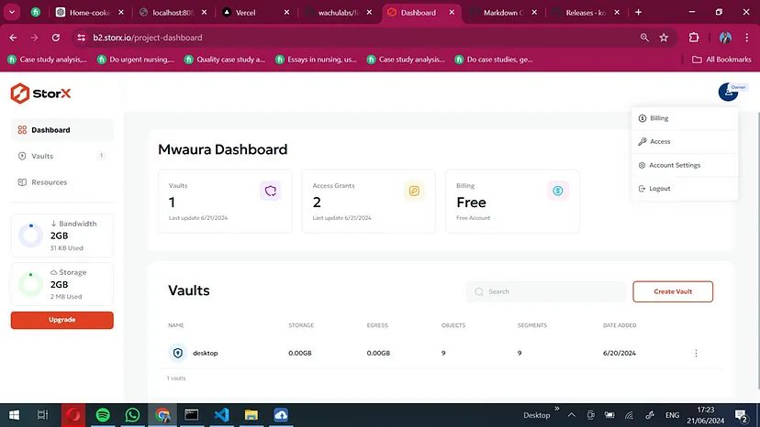Open Resources in the sidebar
This screenshot has width=760, height=427.
pyautogui.click(x=49, y=182)
